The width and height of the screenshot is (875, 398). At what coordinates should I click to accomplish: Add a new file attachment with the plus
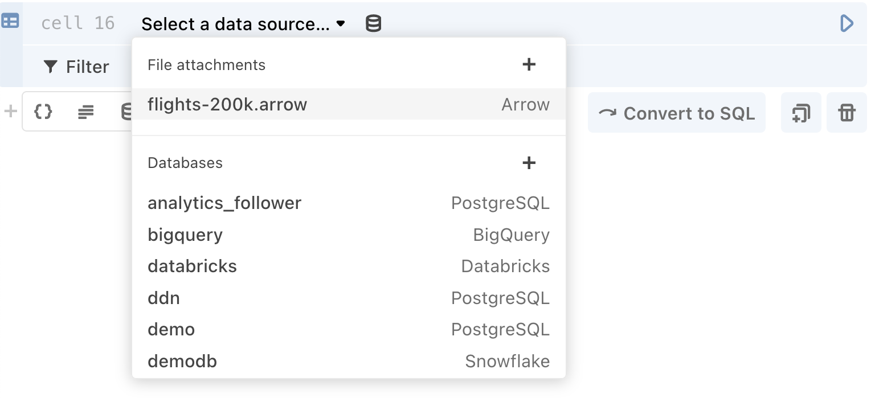tap(529, 64)
